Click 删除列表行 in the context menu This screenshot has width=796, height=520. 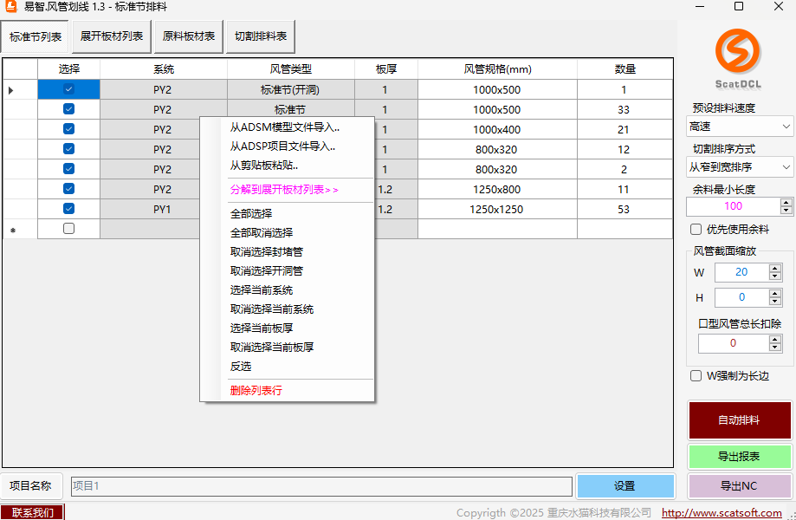tap(256, 391)
